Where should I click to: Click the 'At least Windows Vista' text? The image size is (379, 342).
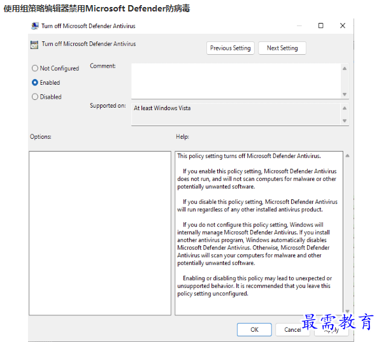click(x=162, y=108)
